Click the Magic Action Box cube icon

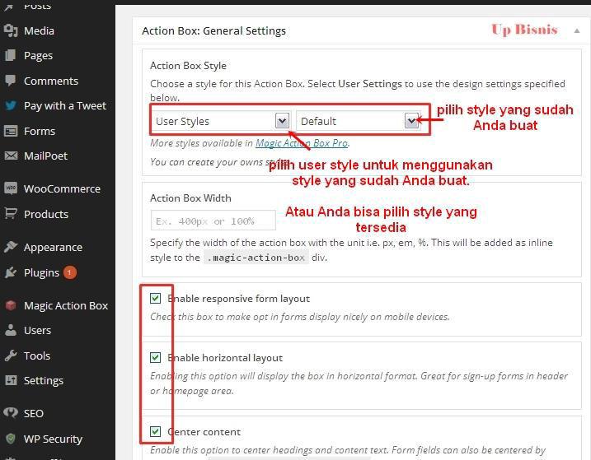click(x=11, y=305)
